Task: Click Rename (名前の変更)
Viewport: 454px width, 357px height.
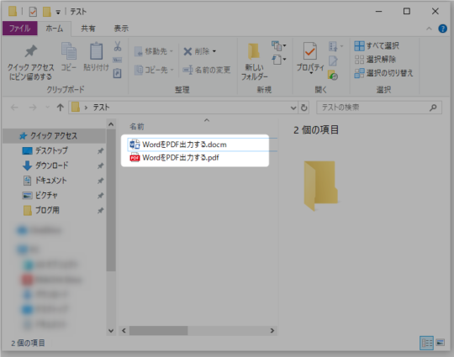Action: [x=207, y=70]
